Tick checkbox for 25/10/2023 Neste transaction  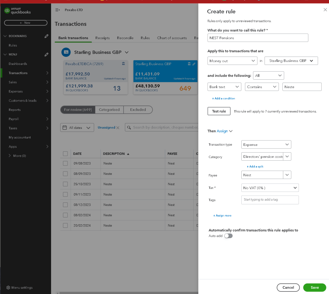[x=66, y=184]
